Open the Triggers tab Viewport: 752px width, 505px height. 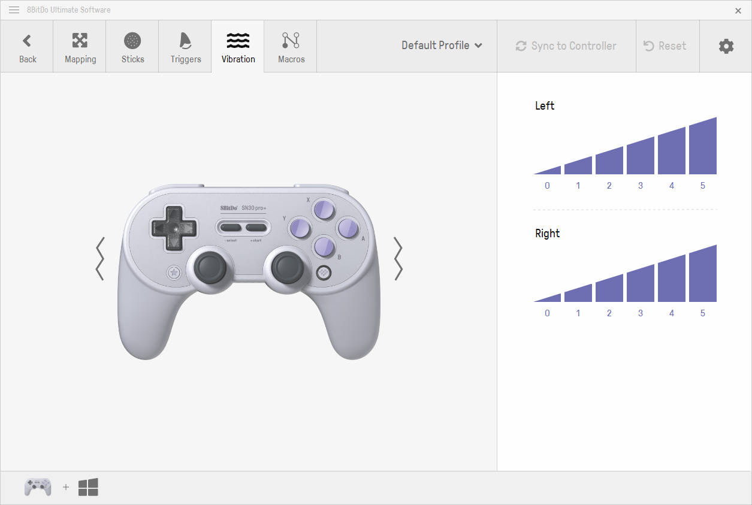tap(185, 47)
